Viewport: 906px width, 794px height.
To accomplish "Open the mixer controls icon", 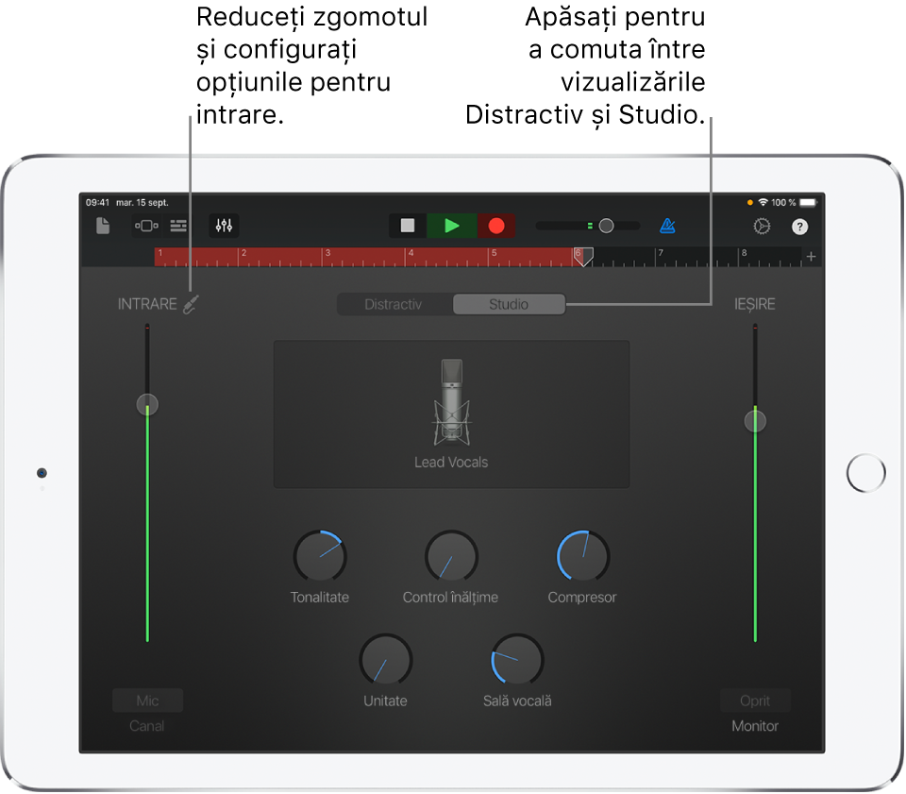I will pyautogui.click(x=224, y=227).
